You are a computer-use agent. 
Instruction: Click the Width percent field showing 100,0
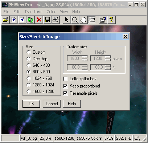74,67
